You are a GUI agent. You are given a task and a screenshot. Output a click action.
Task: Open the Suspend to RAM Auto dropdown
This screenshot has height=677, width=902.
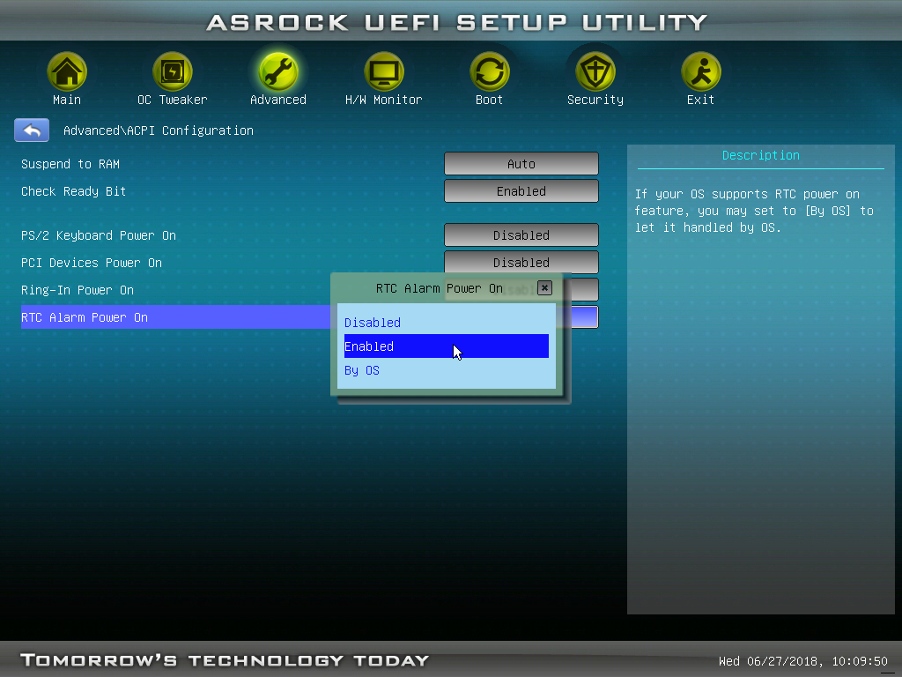(521, 163)
